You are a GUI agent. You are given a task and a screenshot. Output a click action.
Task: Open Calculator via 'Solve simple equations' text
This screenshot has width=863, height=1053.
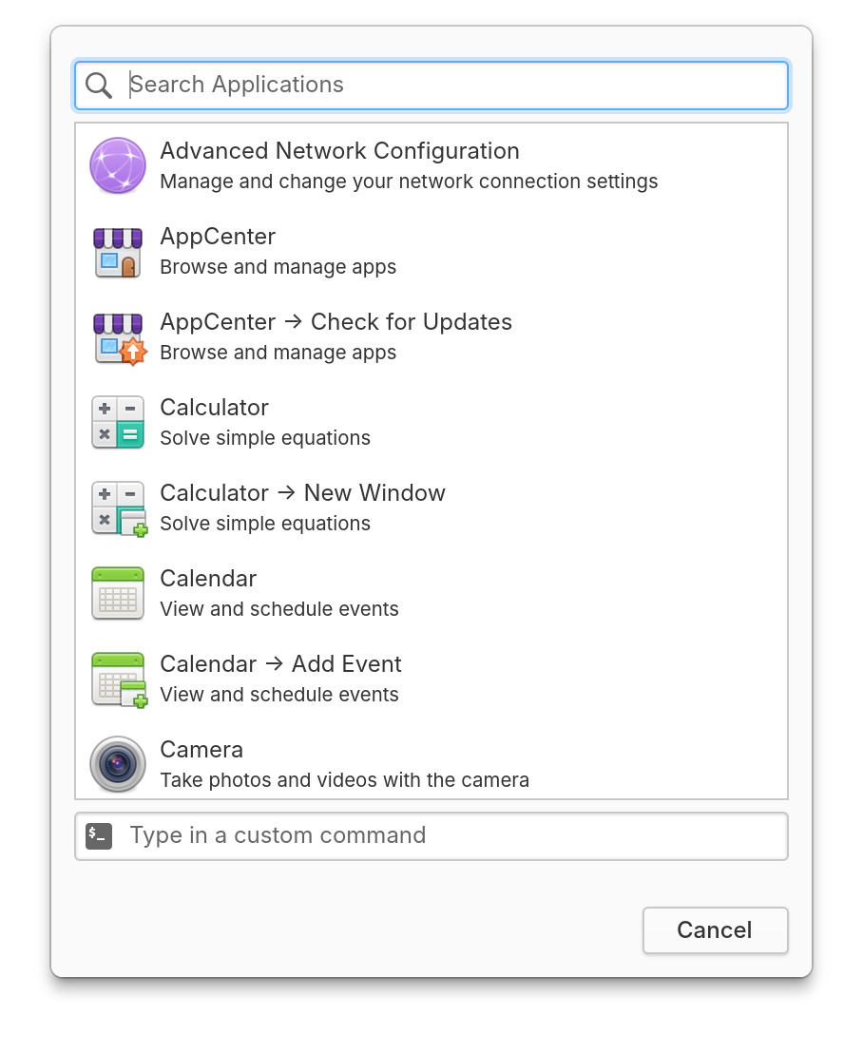pyautogui.click(x=265, y=438)
